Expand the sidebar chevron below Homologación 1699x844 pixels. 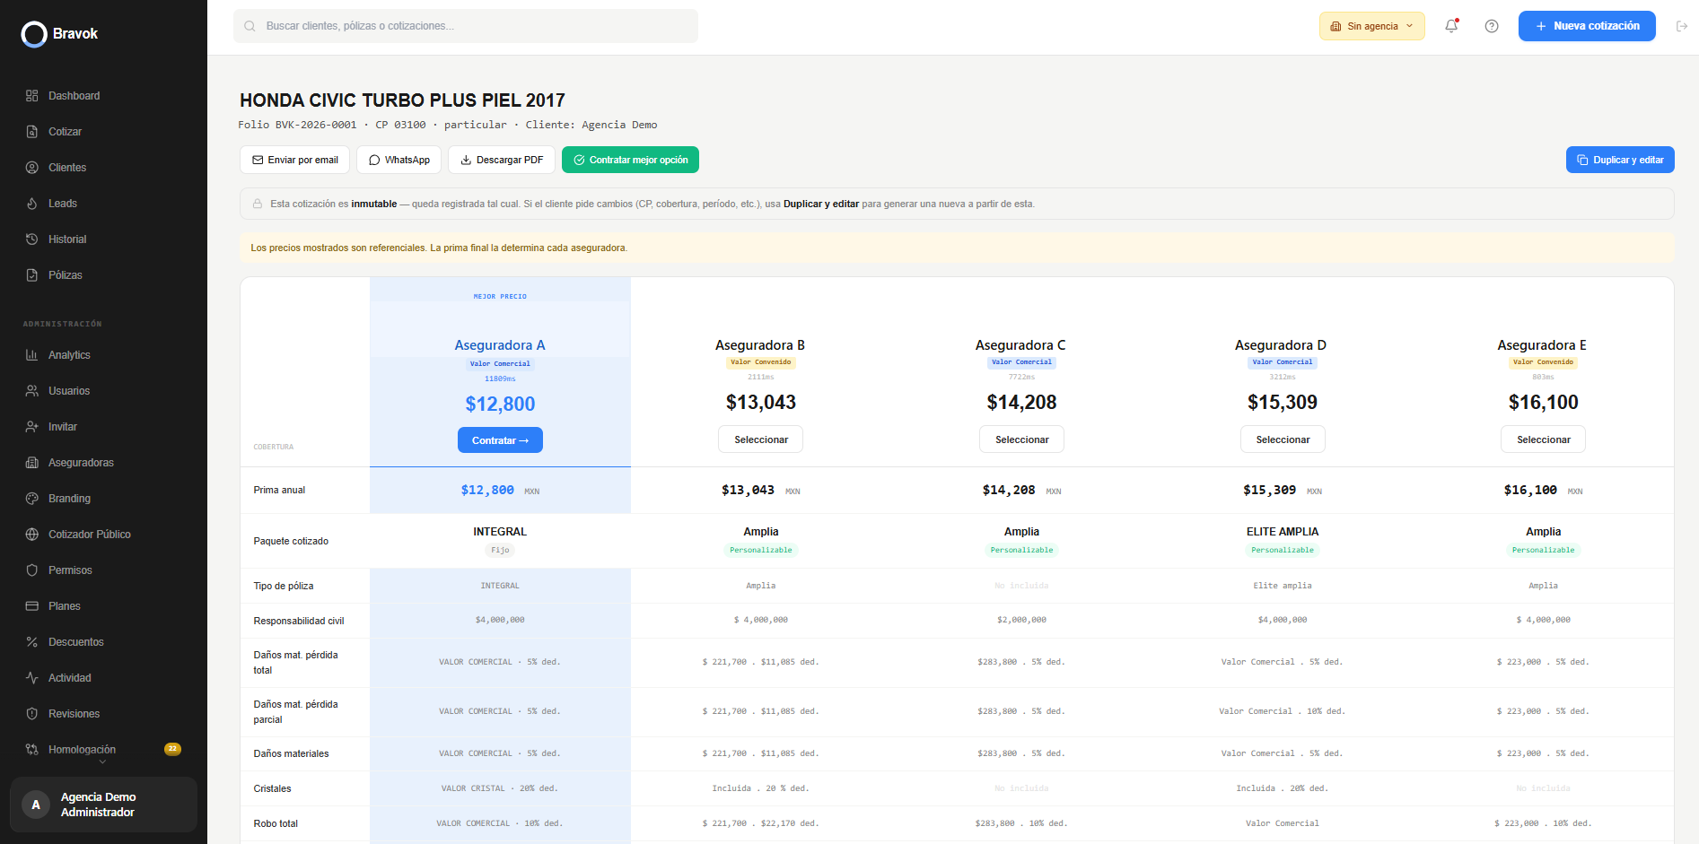pos(102,762)
